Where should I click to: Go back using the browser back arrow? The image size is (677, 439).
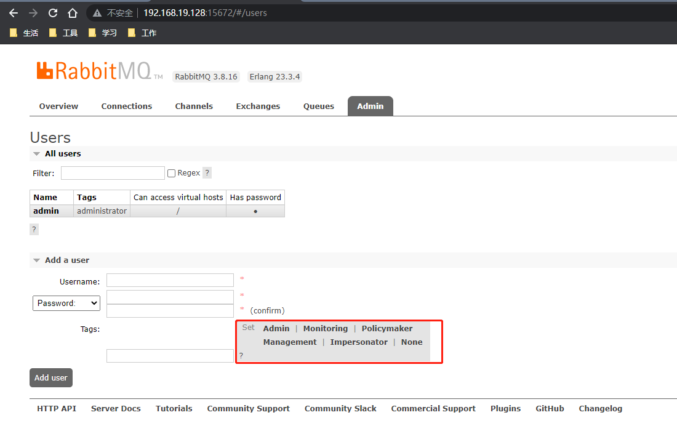point(14,13)
